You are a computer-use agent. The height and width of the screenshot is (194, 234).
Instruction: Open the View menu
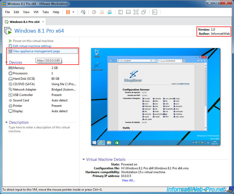(x=26, y=12)
